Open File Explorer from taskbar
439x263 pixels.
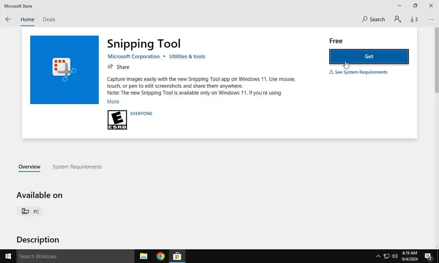pyautogui.click(x=143, y=256)
